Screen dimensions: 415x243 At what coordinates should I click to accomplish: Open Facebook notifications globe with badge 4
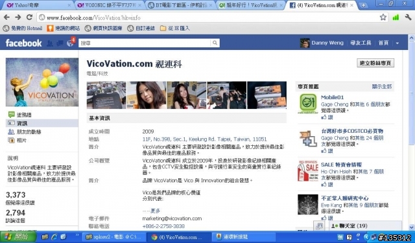[x=71, y=43]
